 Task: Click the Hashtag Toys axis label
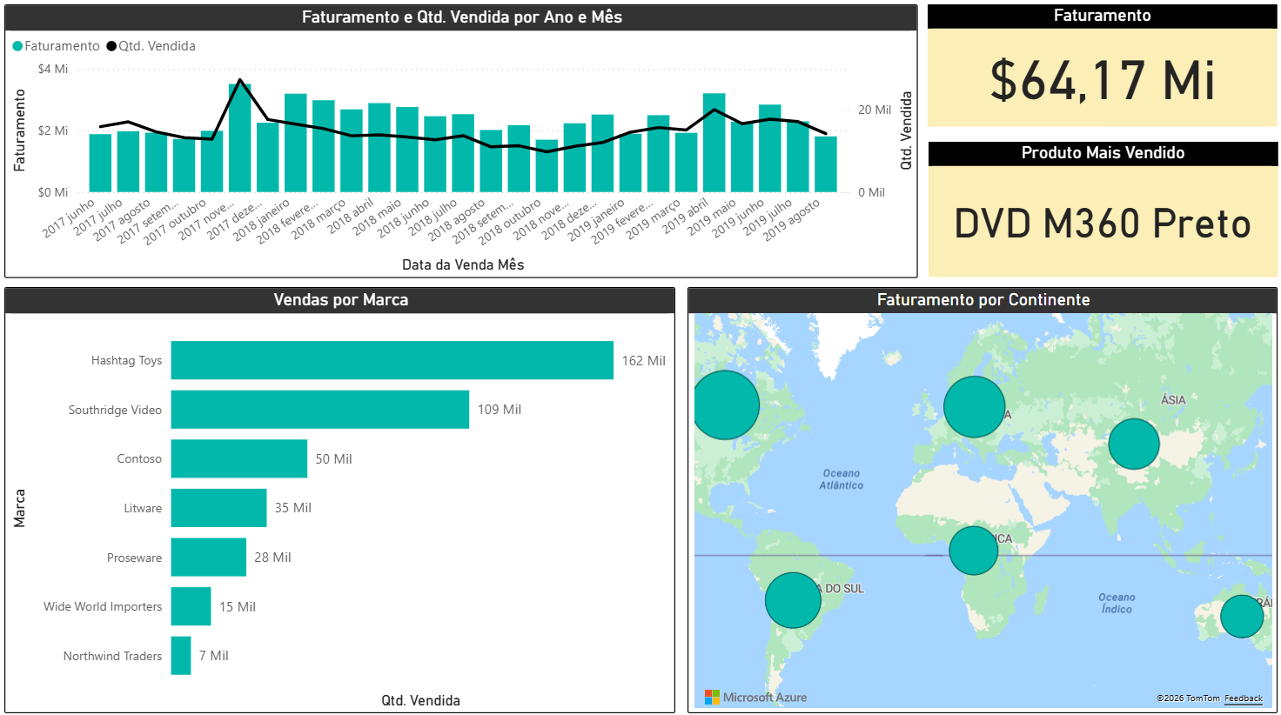126,360
